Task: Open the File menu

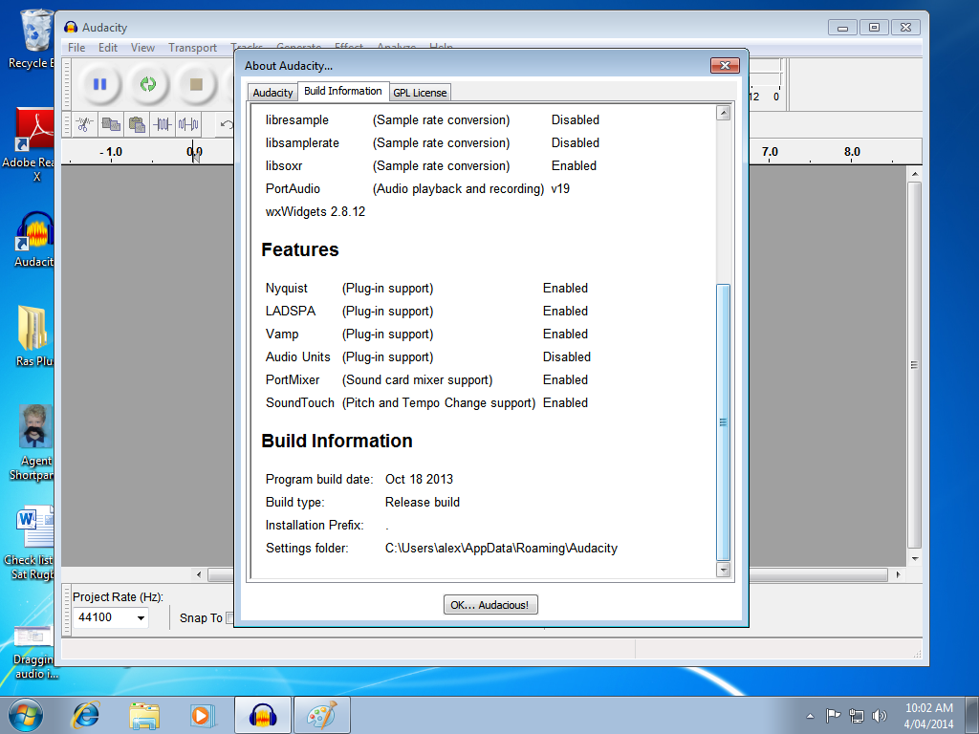Action: point(76,48)
